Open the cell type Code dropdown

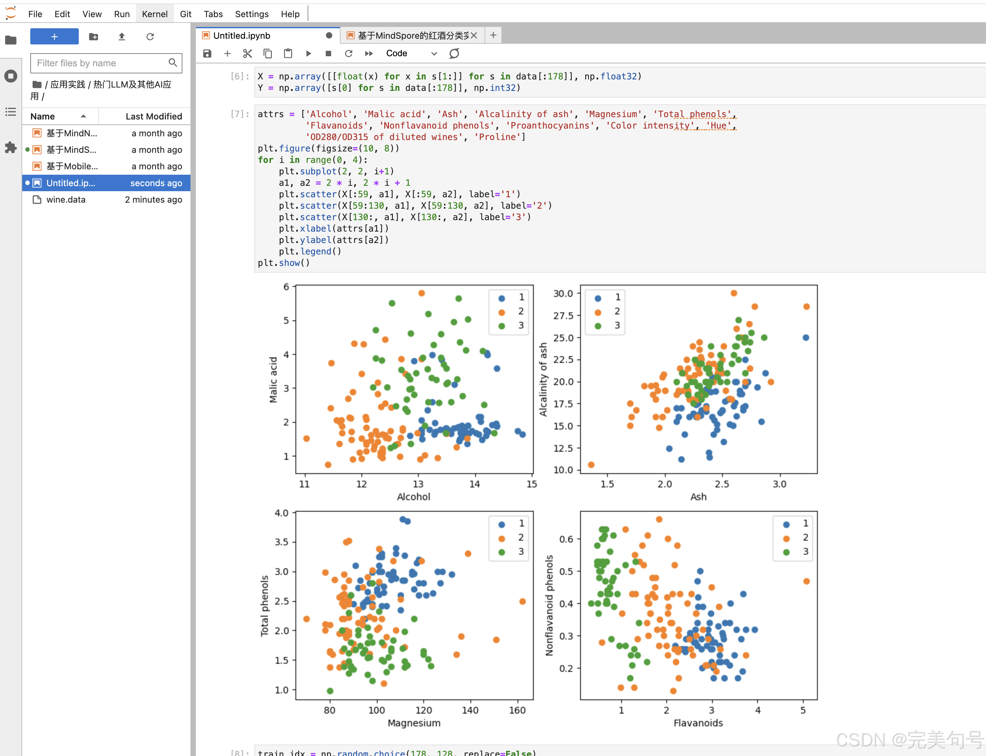pos(411,54)
